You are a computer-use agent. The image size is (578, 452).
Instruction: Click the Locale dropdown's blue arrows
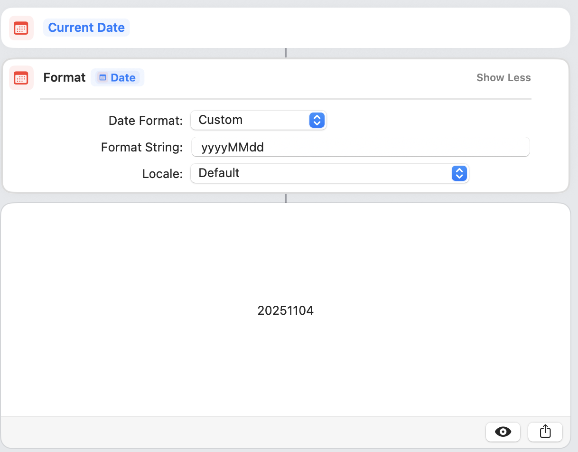(458, 173)
